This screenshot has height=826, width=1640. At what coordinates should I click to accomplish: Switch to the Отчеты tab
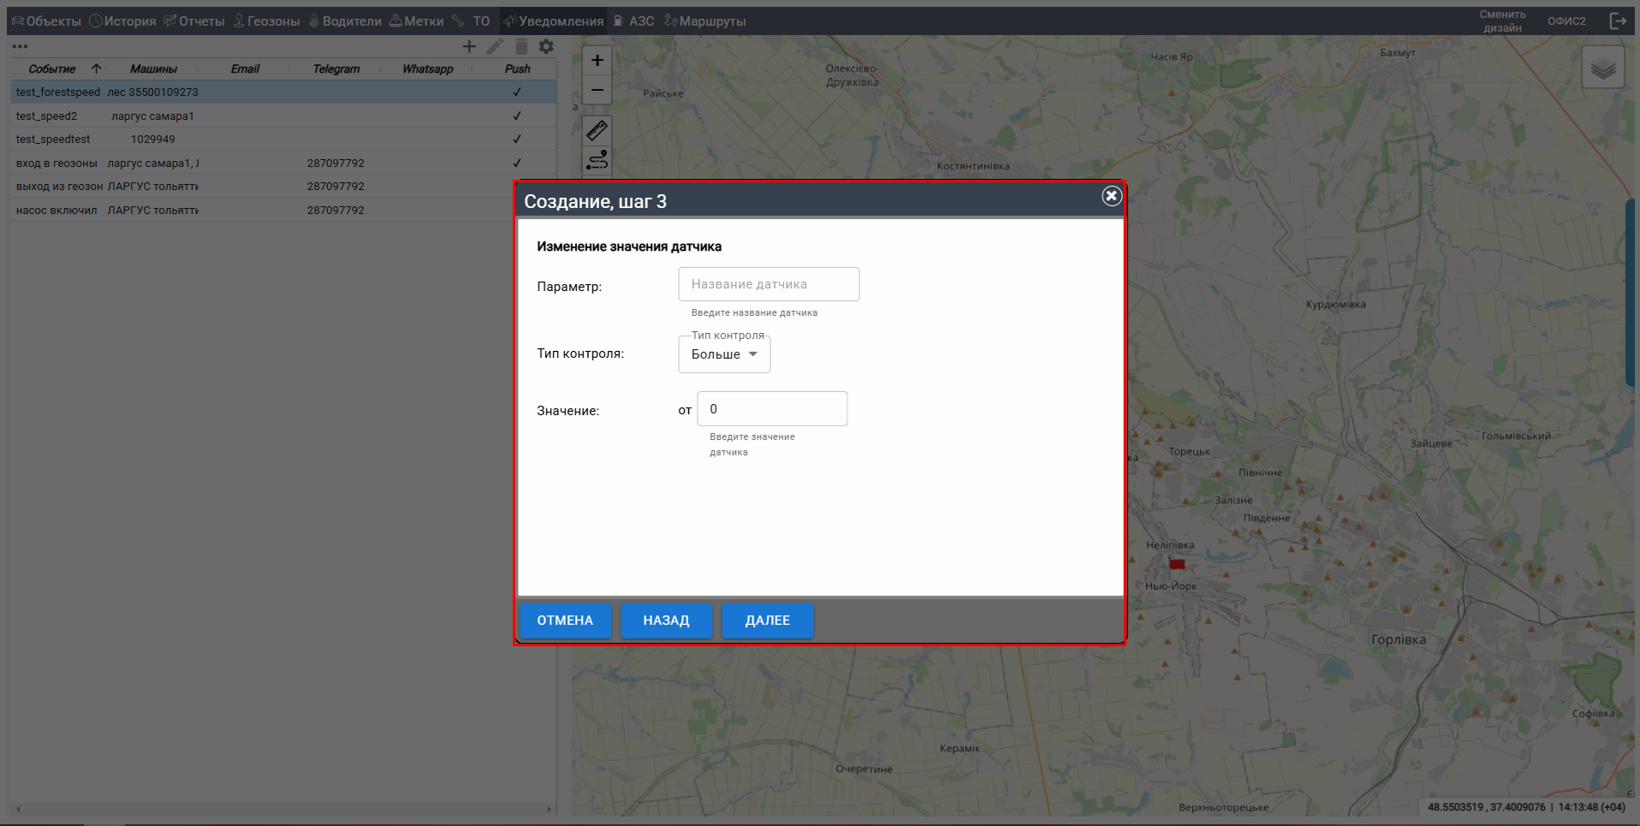click(194, 21)
